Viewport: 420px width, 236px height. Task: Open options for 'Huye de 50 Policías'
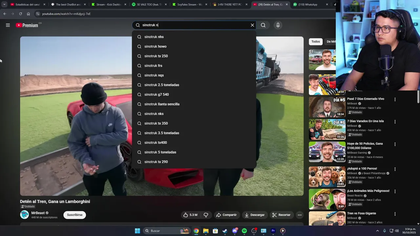(395, 144)
